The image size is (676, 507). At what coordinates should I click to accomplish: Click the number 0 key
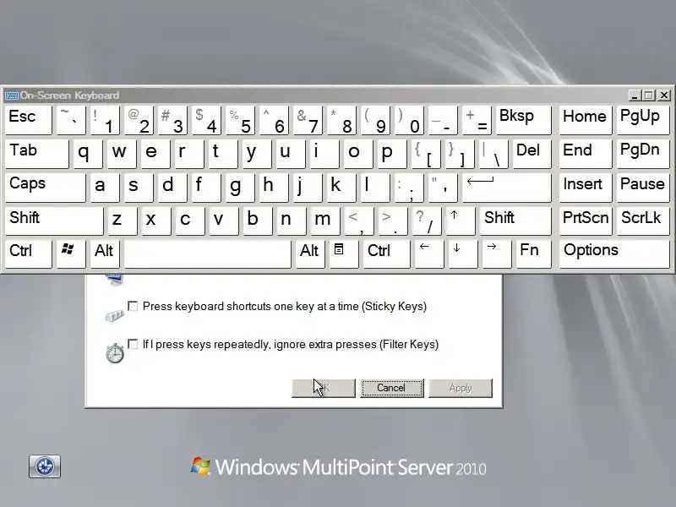click(409, 120)
